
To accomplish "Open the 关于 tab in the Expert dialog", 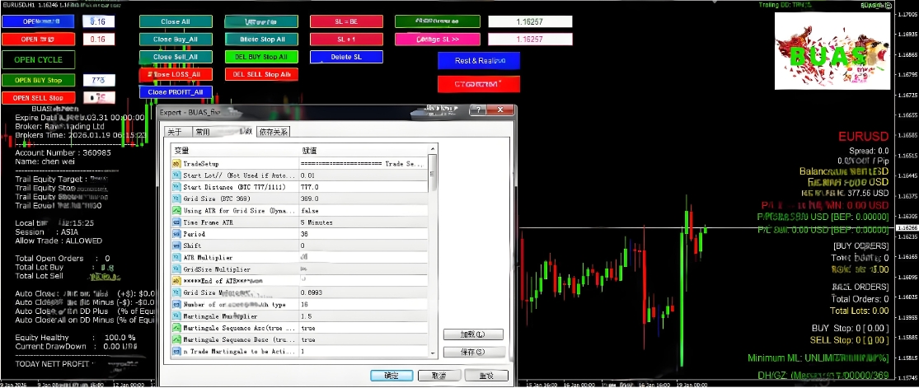I will click(x=175, y=132).
